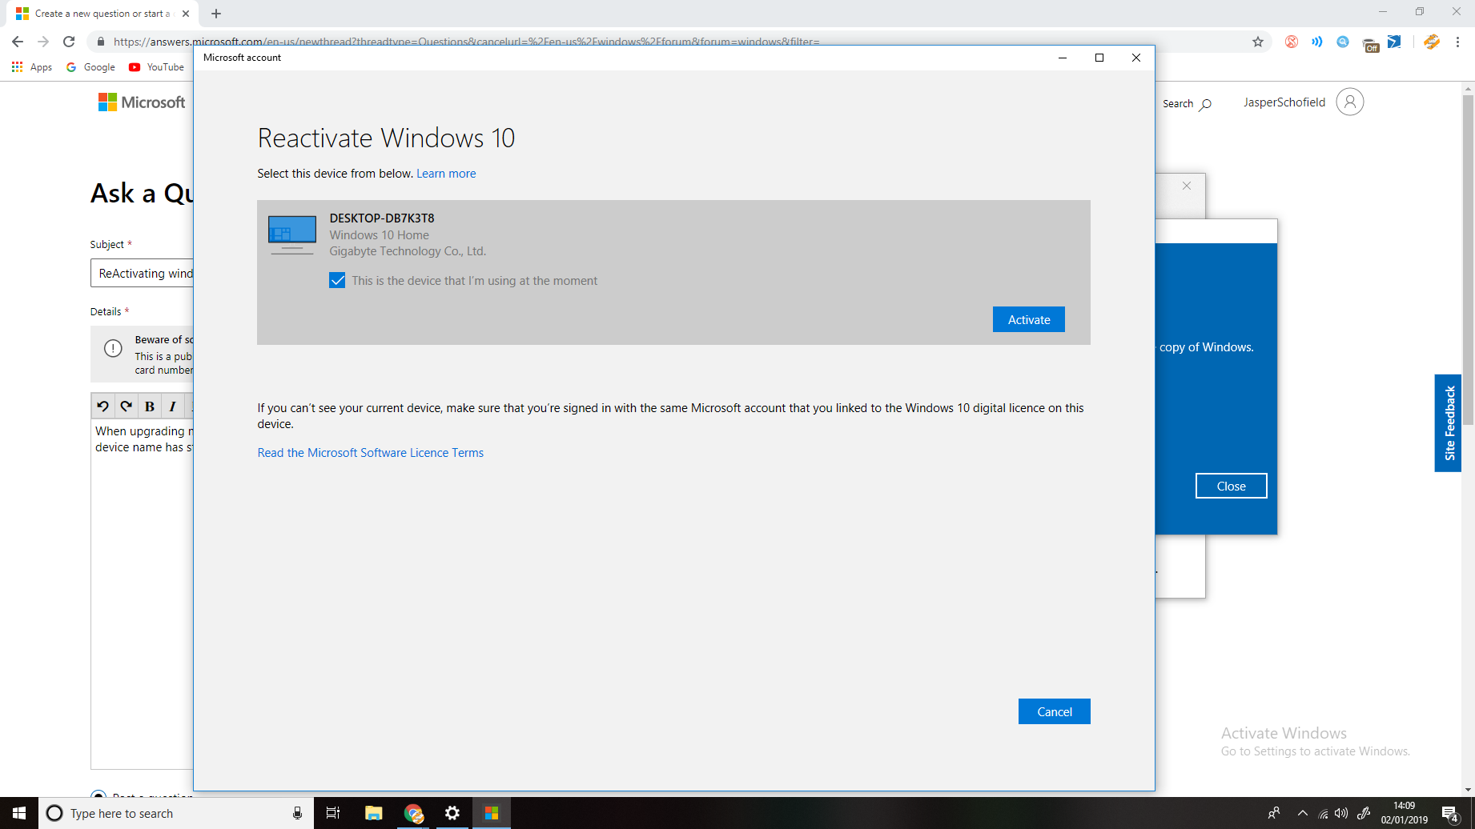Dismiss the small popup with X behind dialog

click(1187, 186)
